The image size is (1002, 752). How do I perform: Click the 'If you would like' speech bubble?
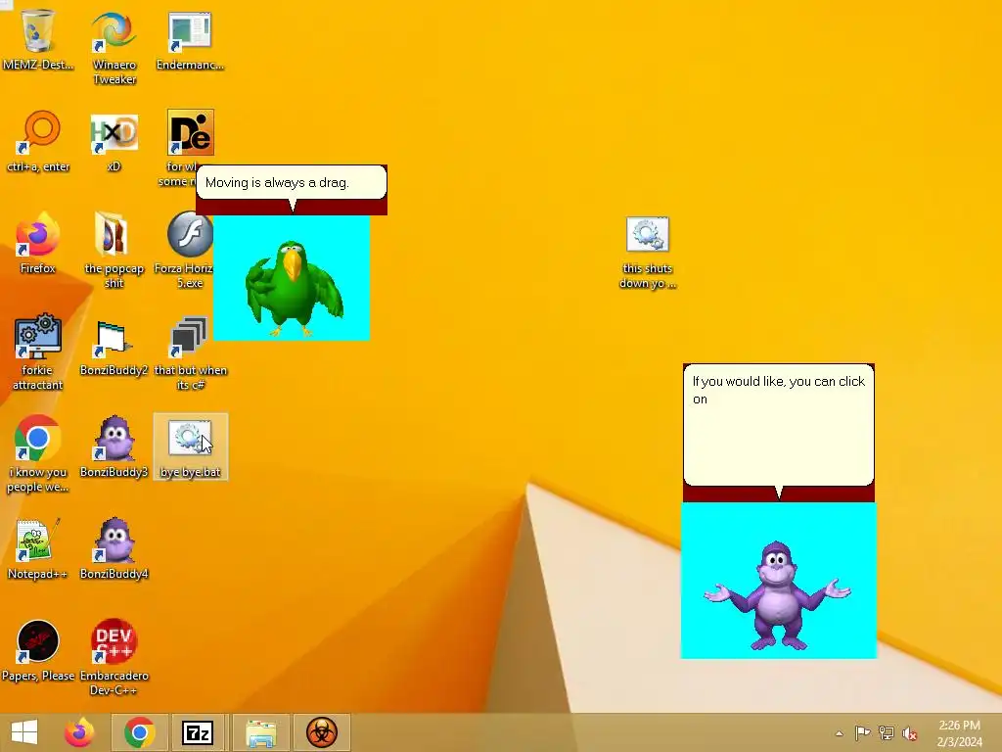pyautogui.click(x=778, y=425)
